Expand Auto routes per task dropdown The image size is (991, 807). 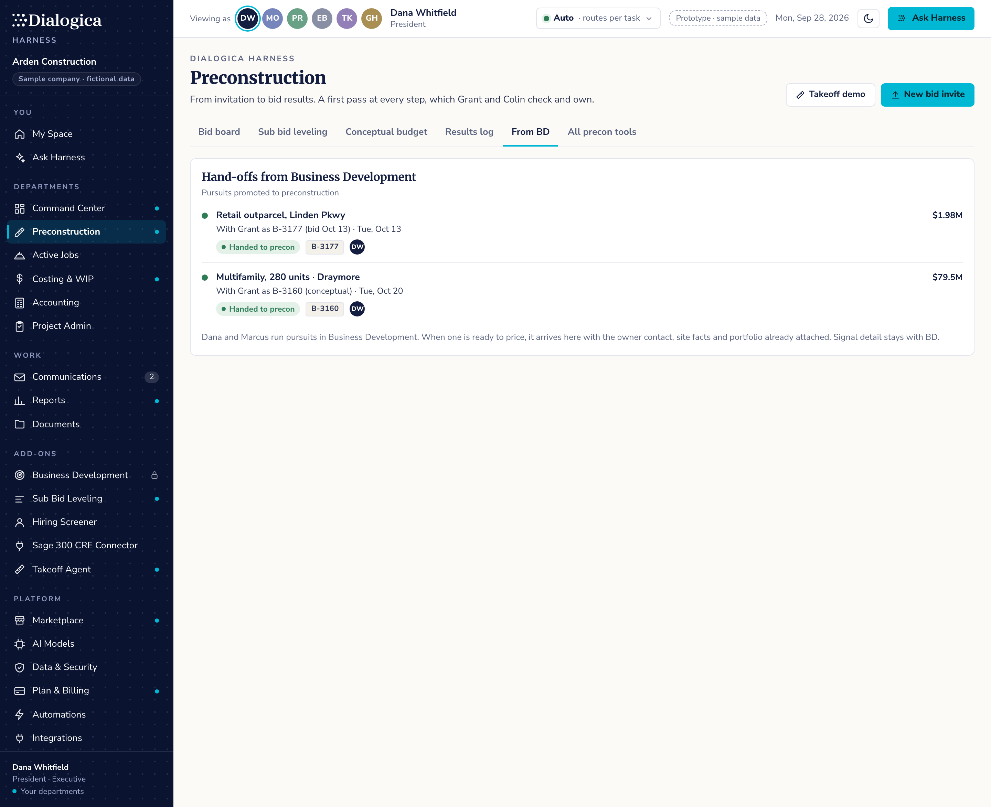598,19
